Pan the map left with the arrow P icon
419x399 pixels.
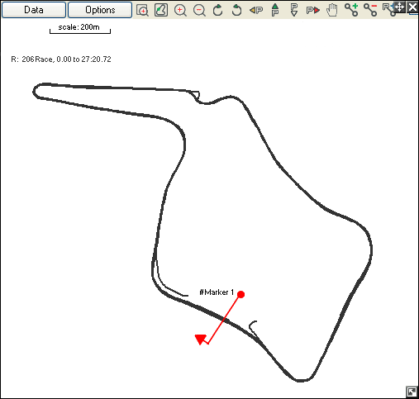tap(256, 11)
